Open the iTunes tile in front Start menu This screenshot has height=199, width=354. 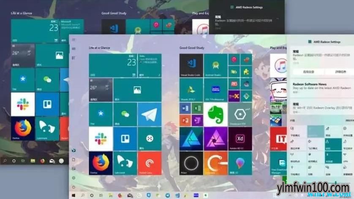(x=278, y=66)
